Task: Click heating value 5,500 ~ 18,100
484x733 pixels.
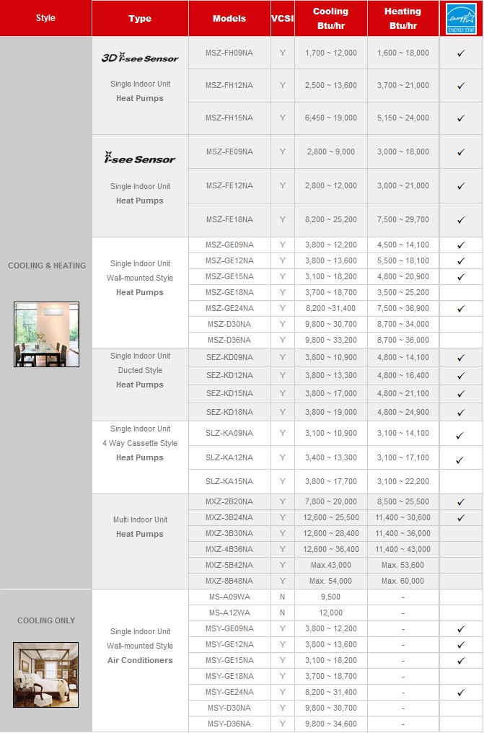Action: point(402,261)
